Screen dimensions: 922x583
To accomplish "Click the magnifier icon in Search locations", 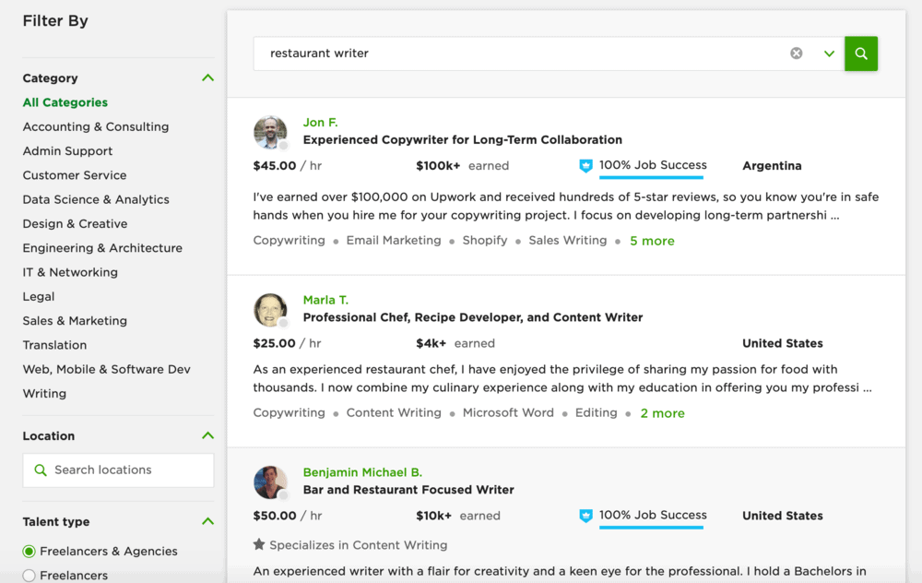I will 41,470.
